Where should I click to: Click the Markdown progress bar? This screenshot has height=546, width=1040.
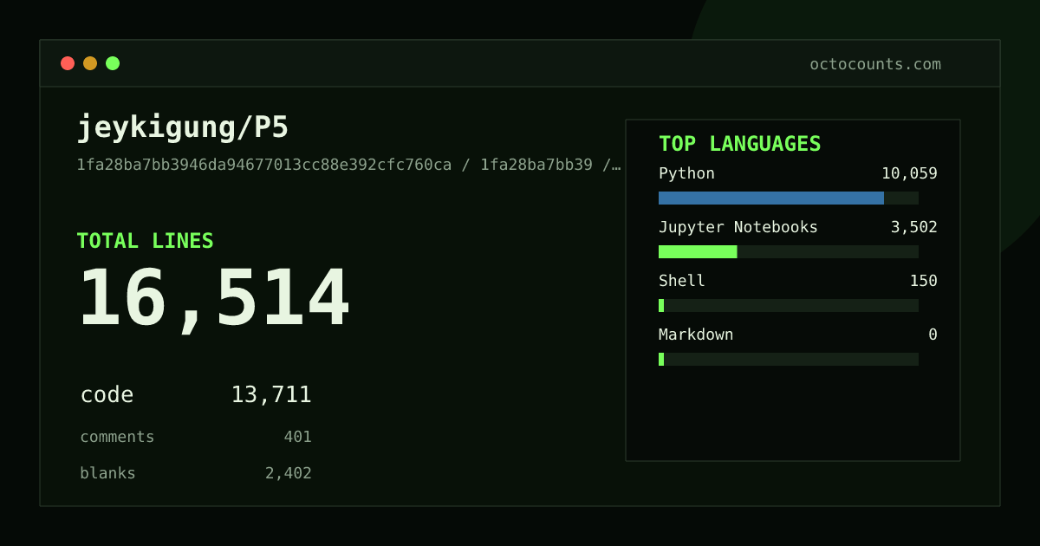tap(789, 359)
